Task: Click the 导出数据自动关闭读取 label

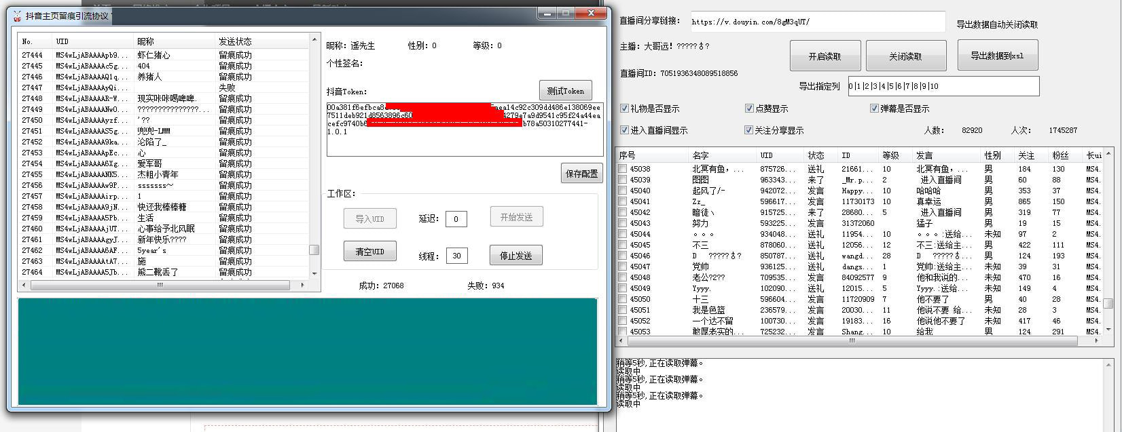Action: pyautogui.click(x=997, y=24)
